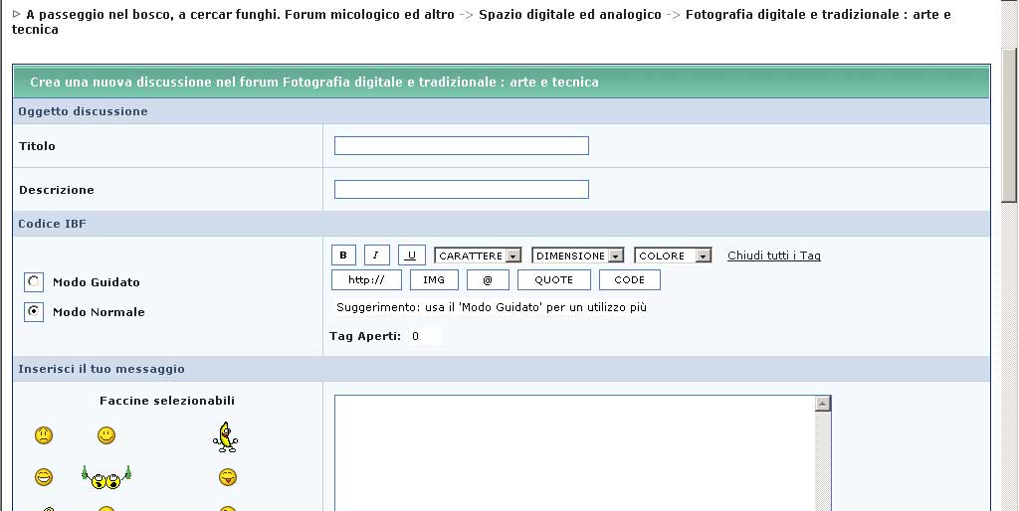
Task: Apply bold with the B button
Action: 343,255
